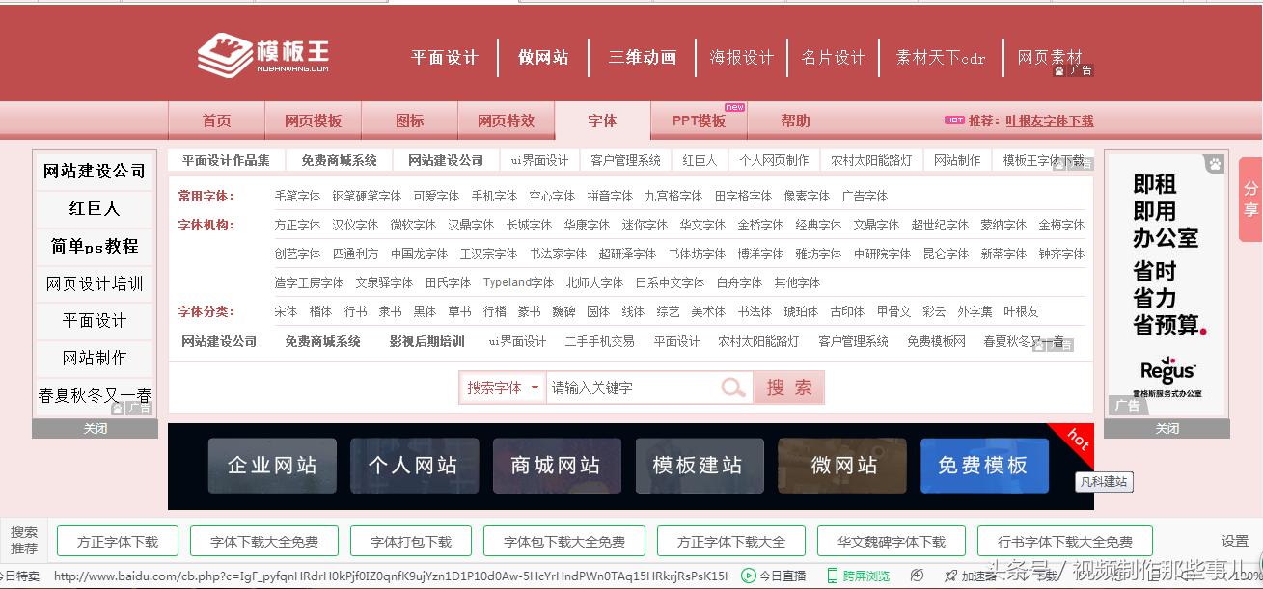1263x589 pixels.
Task: Open the 网页模板 tab
Action: (313, 122)
